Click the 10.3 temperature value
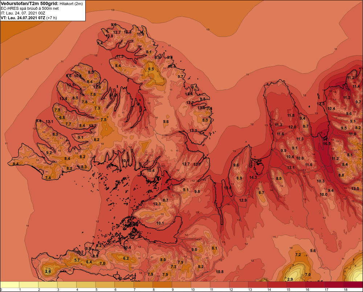Screen dimensions: 363x292 (x=321, y=181)
